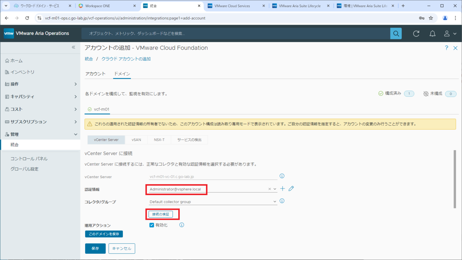The image size is (462, 260).
Task: Click the vCenter Server hostname field
Action: (x=213, y=176)
